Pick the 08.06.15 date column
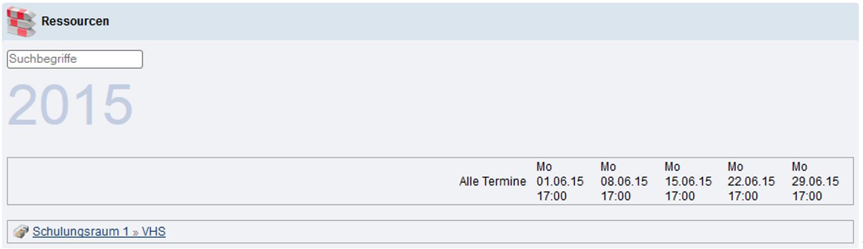The height and width of the screenshot is (249, 863). [x=624, y=181]
